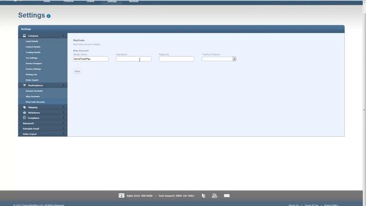Open eBay Accounts page
Screen dimensions: 366x206
(x=33, y=97)
